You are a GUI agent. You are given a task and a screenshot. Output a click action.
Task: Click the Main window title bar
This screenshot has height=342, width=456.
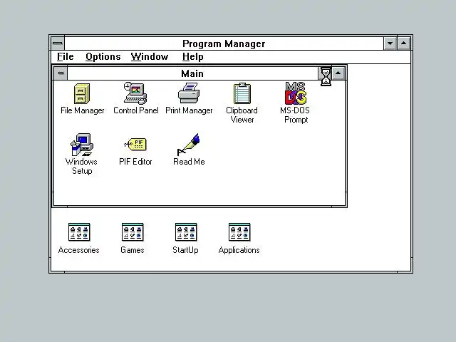point(192,73)
